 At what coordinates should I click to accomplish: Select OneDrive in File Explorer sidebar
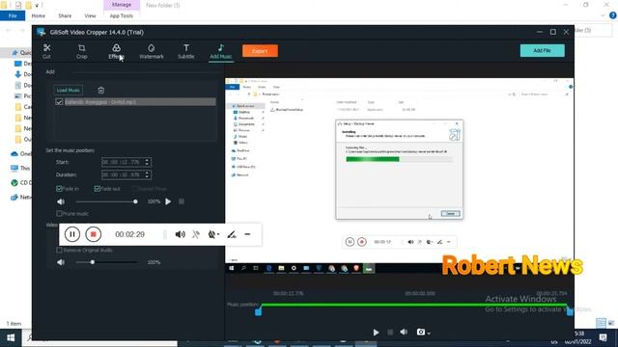click(20, 153)
